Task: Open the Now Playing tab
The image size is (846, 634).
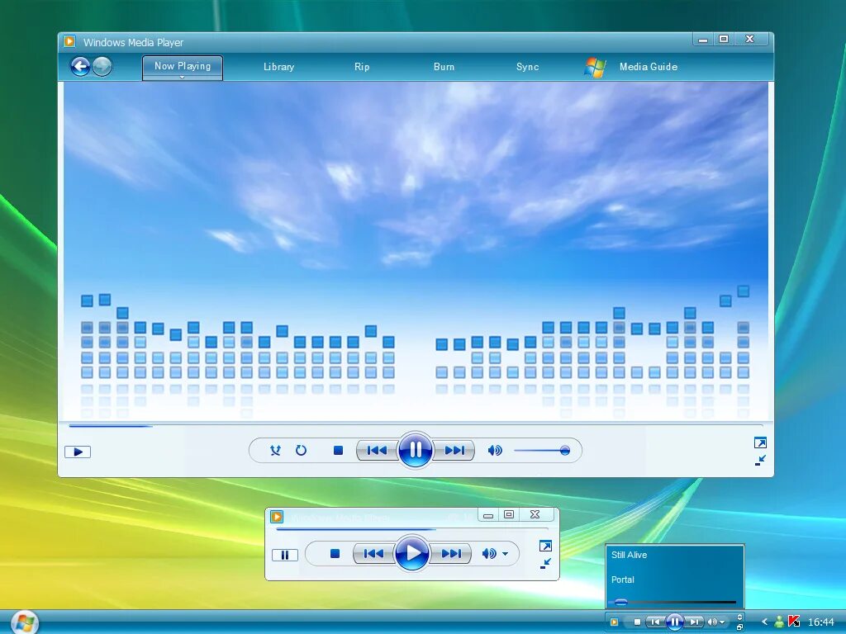Action: click(183, 66)
